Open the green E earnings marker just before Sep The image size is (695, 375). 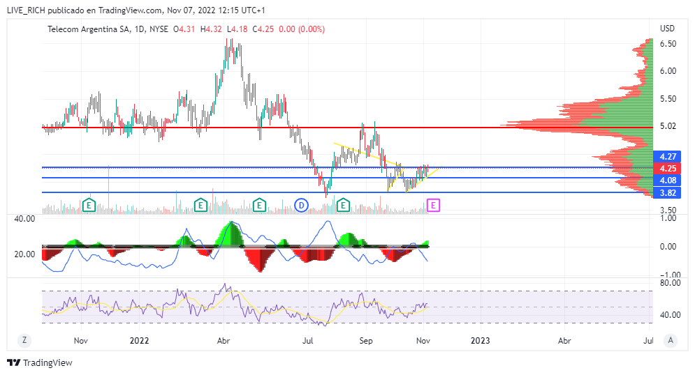coord(343,205)
